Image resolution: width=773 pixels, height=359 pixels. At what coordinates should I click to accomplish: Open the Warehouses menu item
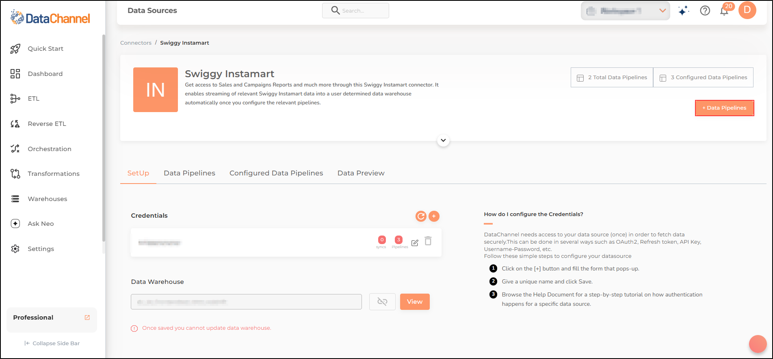pyautogui.click(x=48, y=199)
